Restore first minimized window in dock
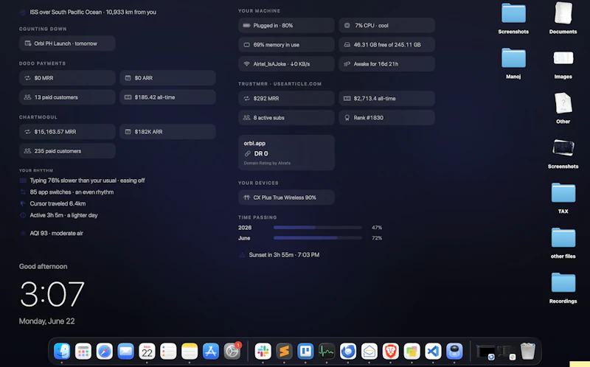Screen dimensions: 590x367 (485, 352)
